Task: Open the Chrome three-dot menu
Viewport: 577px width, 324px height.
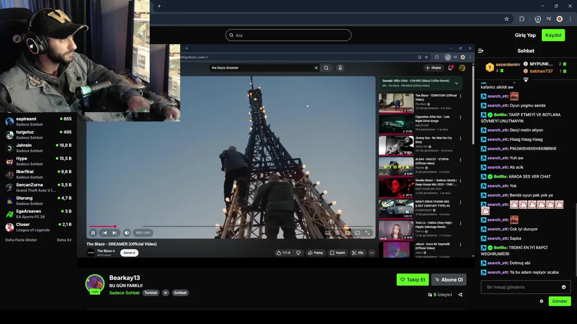Action: [x=570, y=19]
